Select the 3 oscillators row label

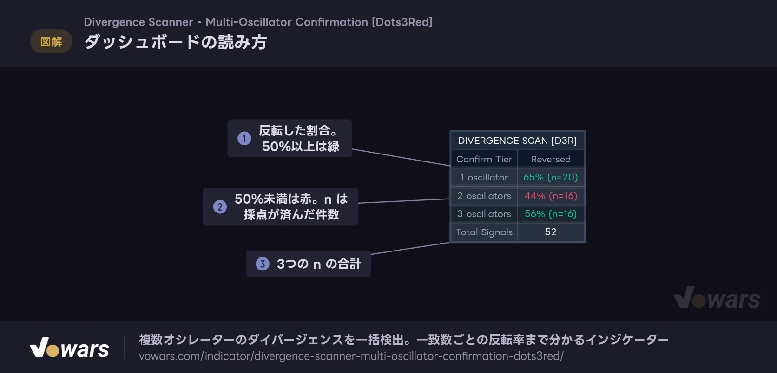point(484,214)
